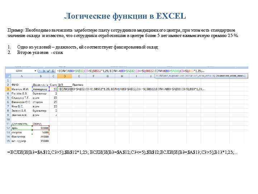Image resolution: width=258 pixels, height=194 pixels.
Task: Select cell 'Петров А.В.'
Action: tap(21, 93)
